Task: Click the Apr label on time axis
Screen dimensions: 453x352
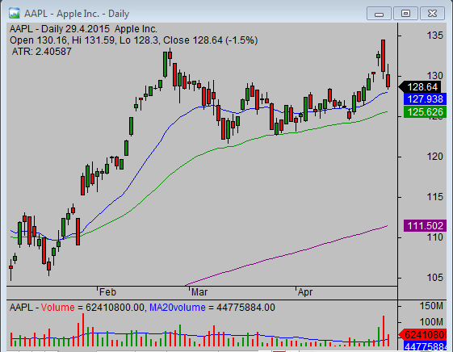Action: [x=305, y=292]
